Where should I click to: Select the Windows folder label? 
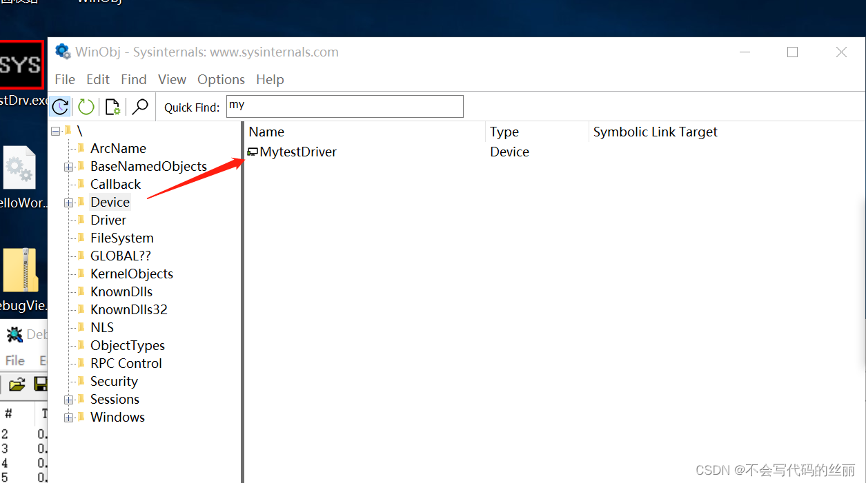pos(117,417)
